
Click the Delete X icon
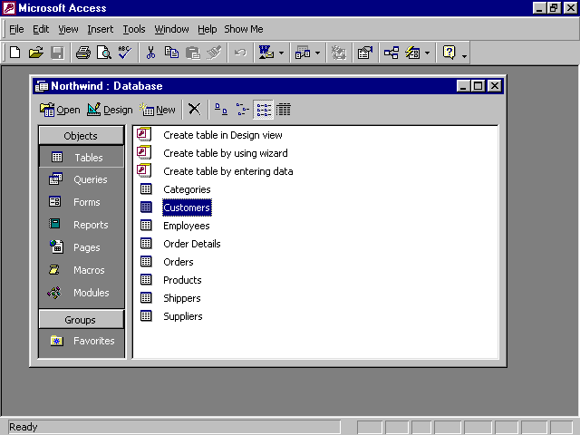(194, 109)
